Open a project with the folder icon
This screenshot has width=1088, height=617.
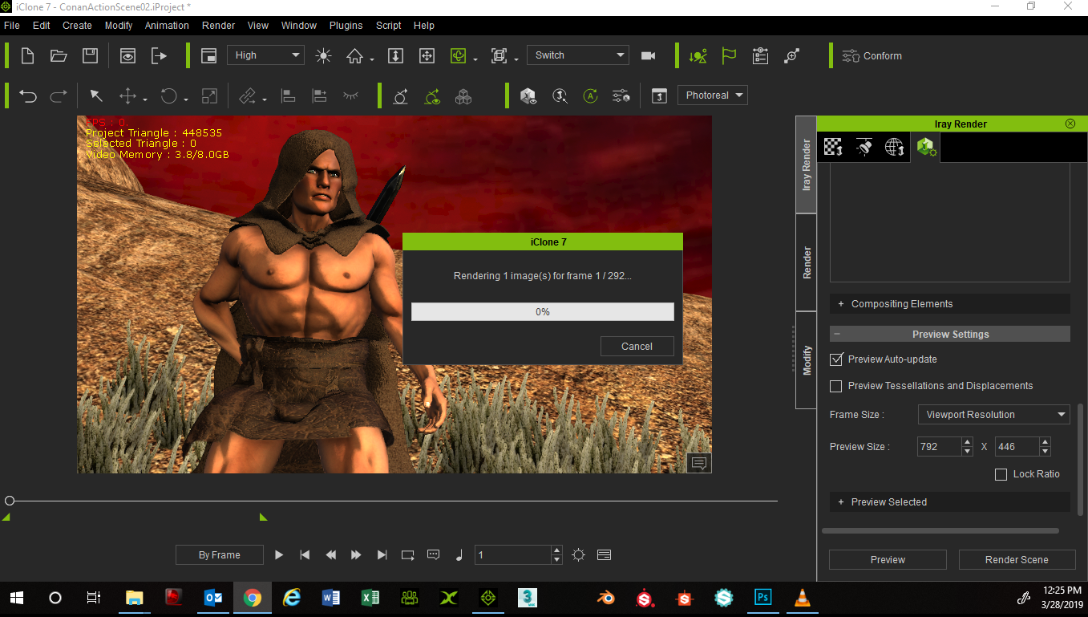(x=59, y=55)
